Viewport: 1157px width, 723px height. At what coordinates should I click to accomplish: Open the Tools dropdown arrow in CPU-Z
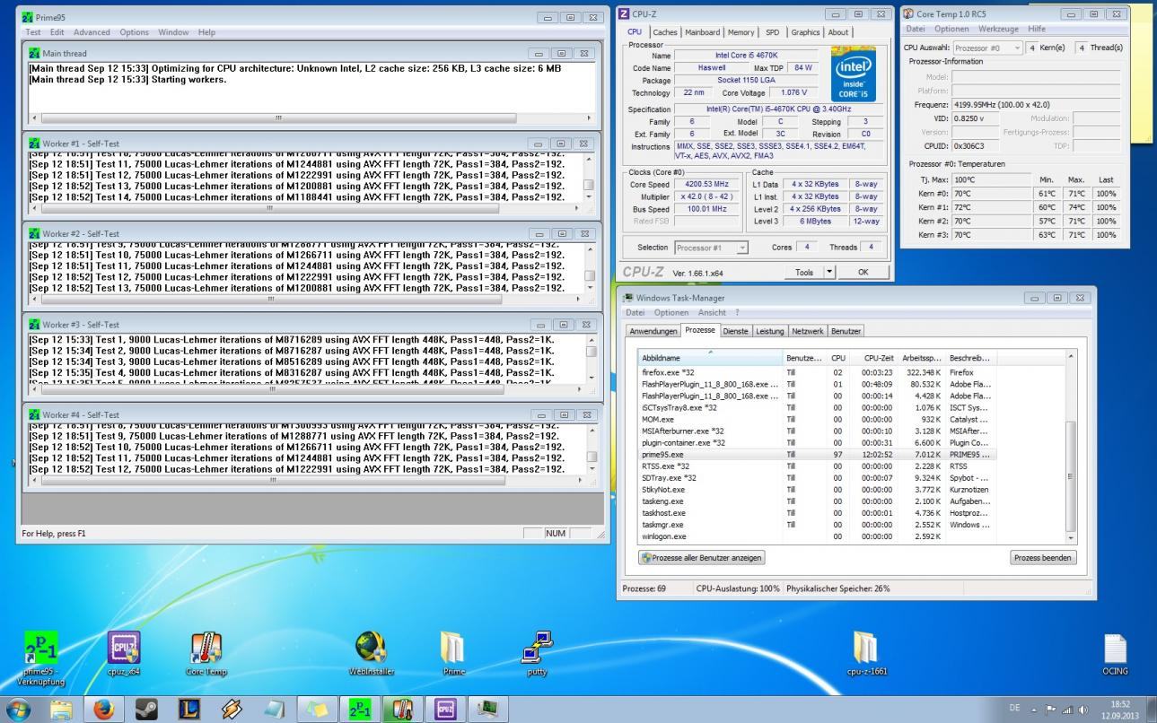coord(829,272)
